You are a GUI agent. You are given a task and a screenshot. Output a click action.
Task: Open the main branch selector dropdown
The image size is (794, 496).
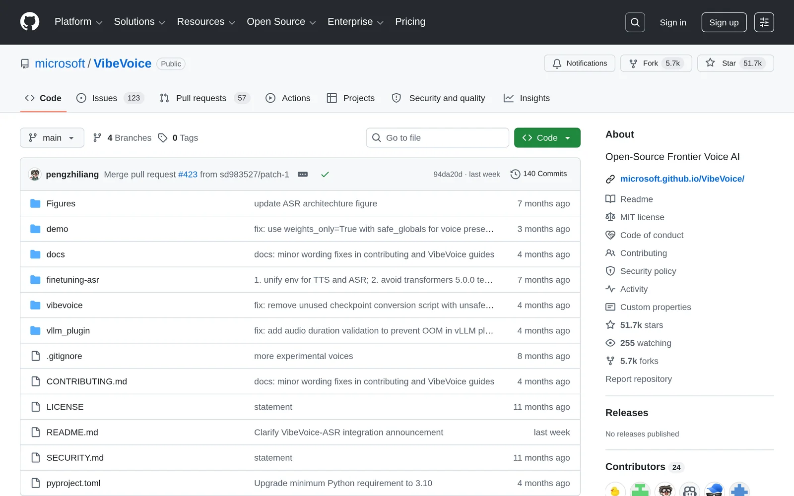pos(52,138)
